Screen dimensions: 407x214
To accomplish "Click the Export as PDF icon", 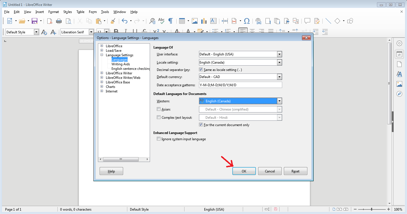I will (x=50, y=21).
